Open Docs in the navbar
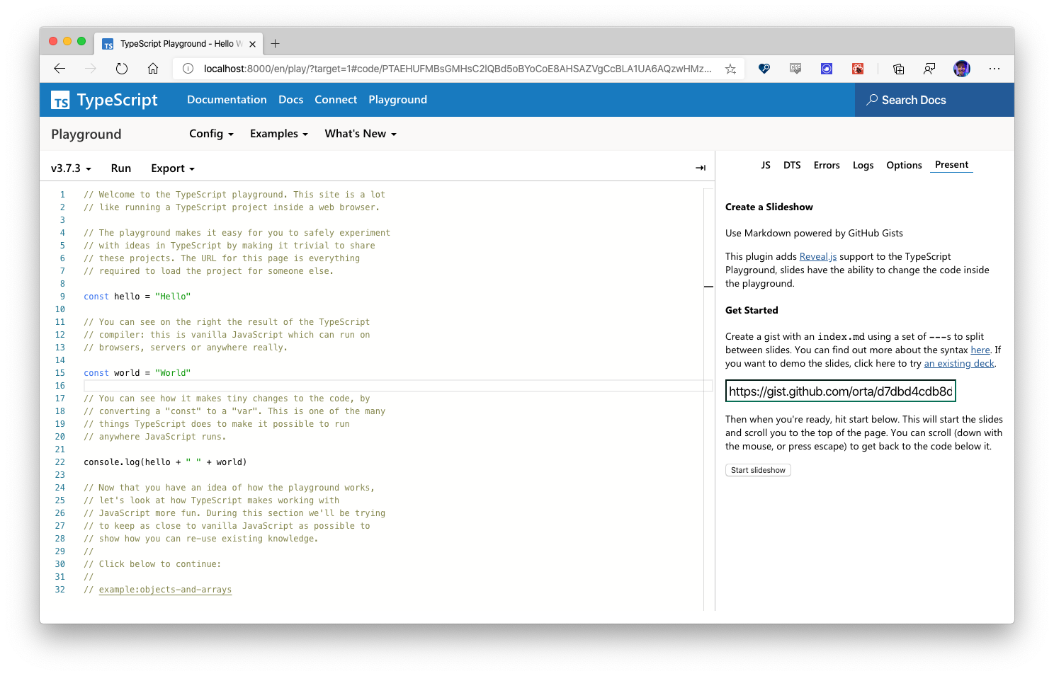This screenshot has width=1054, height=676. [290, 100]
